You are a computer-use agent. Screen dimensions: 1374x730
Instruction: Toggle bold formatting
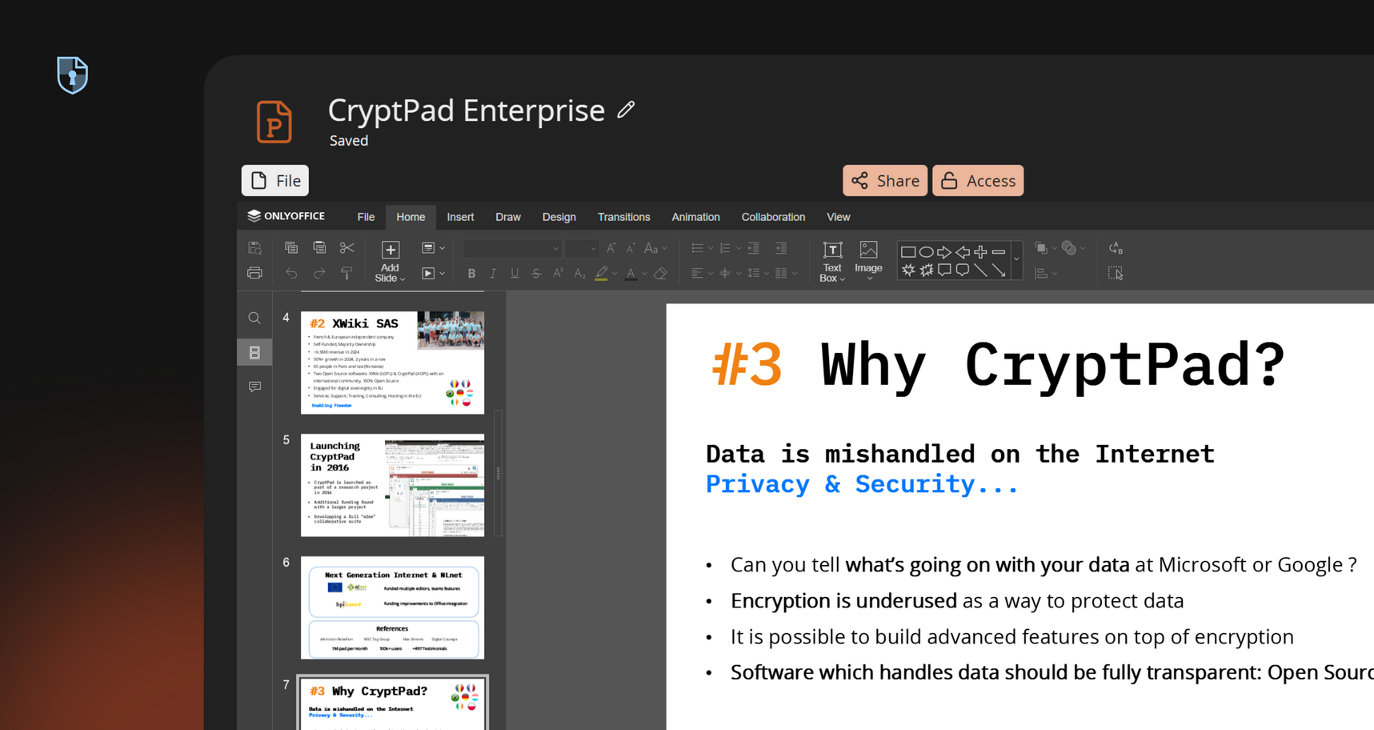click(x=471, y=274)
